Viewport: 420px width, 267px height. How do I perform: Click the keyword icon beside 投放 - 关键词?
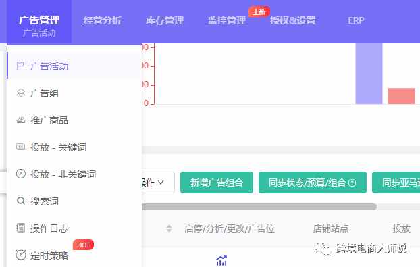21,147
